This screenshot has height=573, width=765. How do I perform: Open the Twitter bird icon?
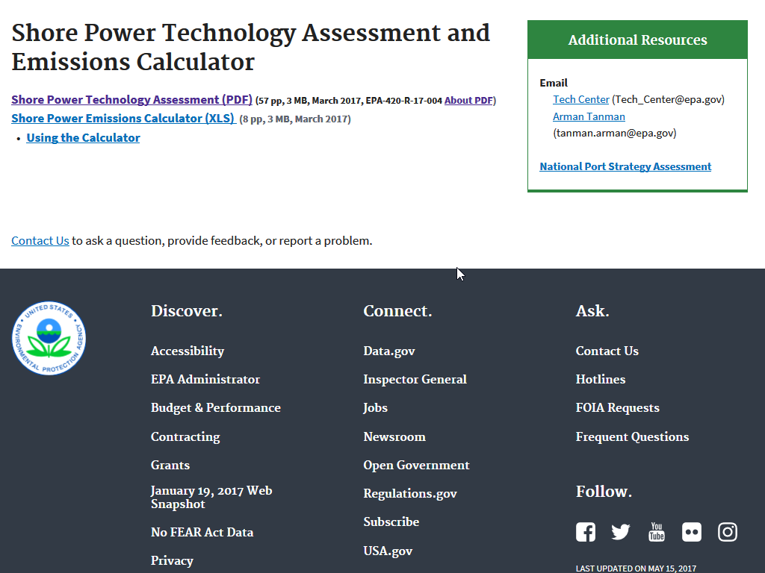[x=621, y=532]
